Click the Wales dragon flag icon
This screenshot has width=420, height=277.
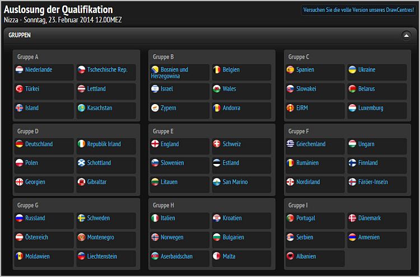tap(217, 89)
